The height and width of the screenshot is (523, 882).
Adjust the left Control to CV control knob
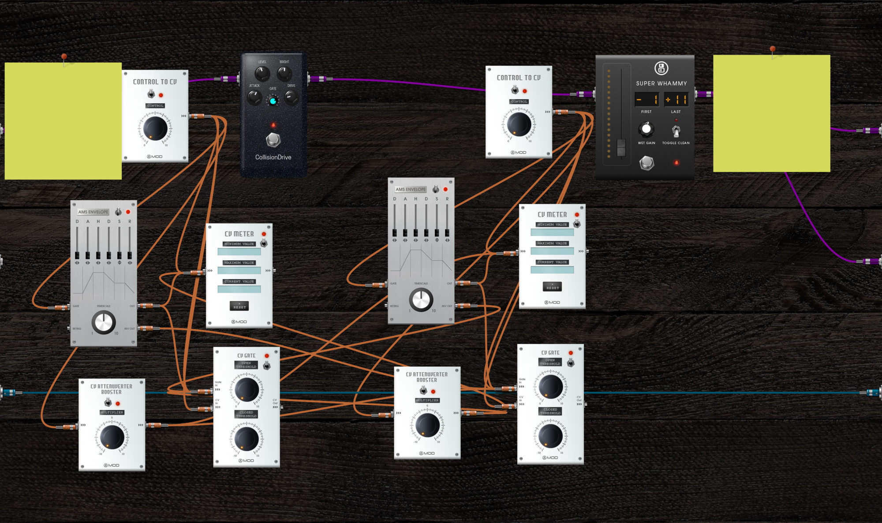pyautogui.click(x=155, y=128)
